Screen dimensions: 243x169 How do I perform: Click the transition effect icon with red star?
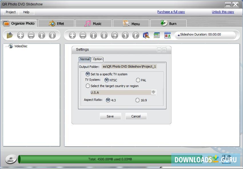point(167,35)
